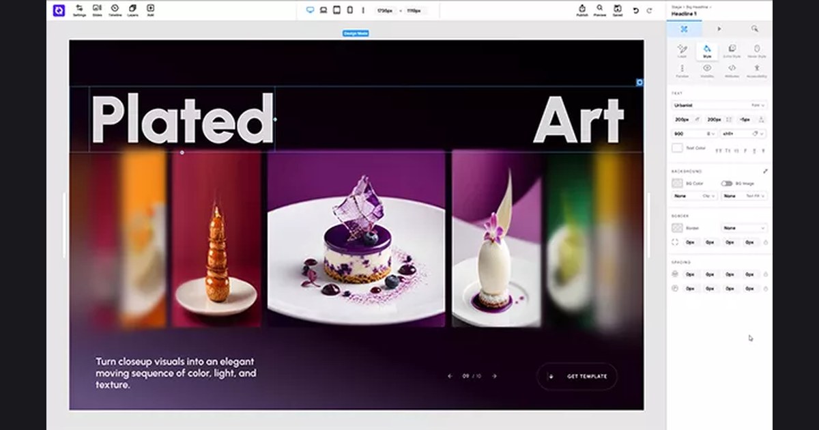Undo the last action
This screenshot has width=819, height=430.
click(636, 10)
